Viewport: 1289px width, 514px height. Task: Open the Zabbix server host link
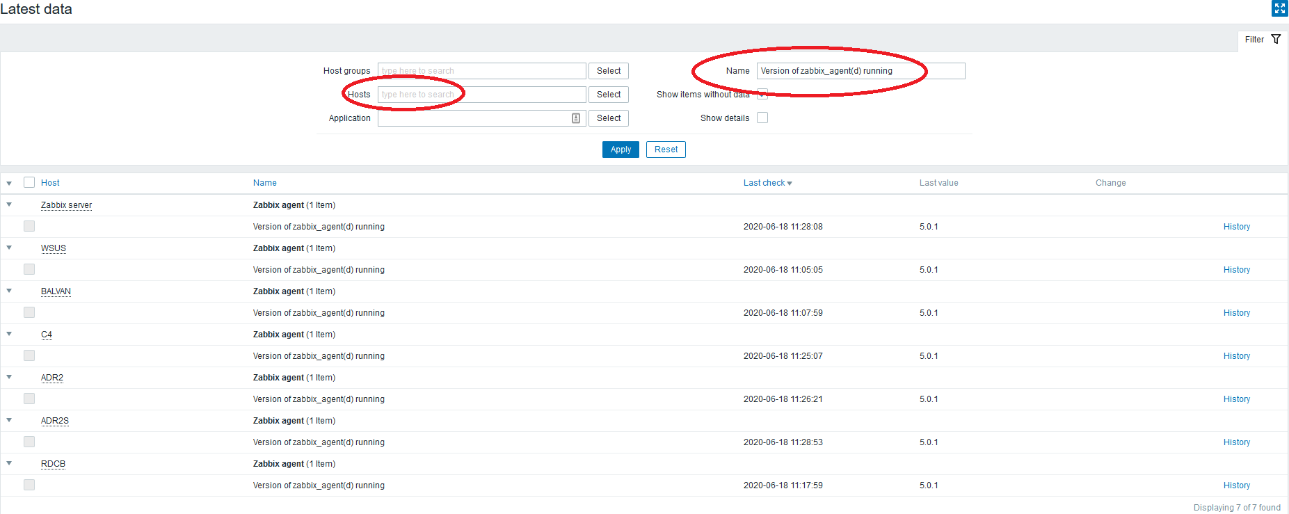click(66, 205)
